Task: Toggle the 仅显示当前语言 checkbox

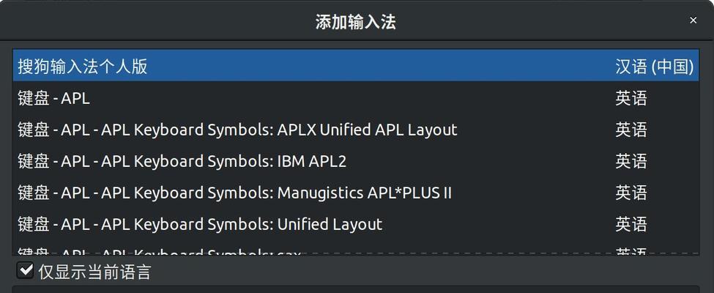Action: pyautogui.click(x=25, y=271)
